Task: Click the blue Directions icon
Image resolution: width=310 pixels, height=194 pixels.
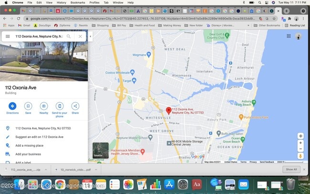Action: tap(12, 106)
